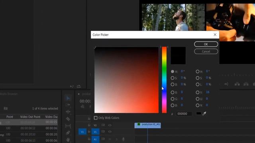
Task: Toggle sync lock on V2 track
Action: coord(103,125)
